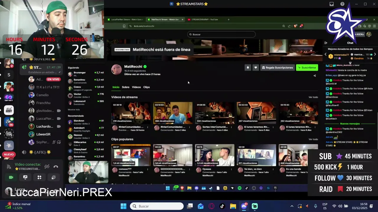Open the ARMY Discord server icon

pyautogui.click(x=9, y=110)
